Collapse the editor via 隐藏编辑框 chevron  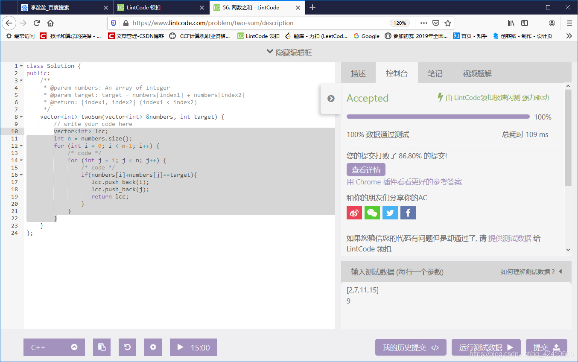pos(270,51)
